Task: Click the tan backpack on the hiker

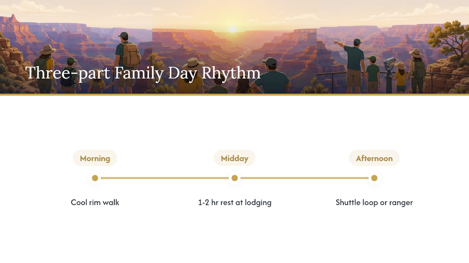Action: click(x=131, y=54)
